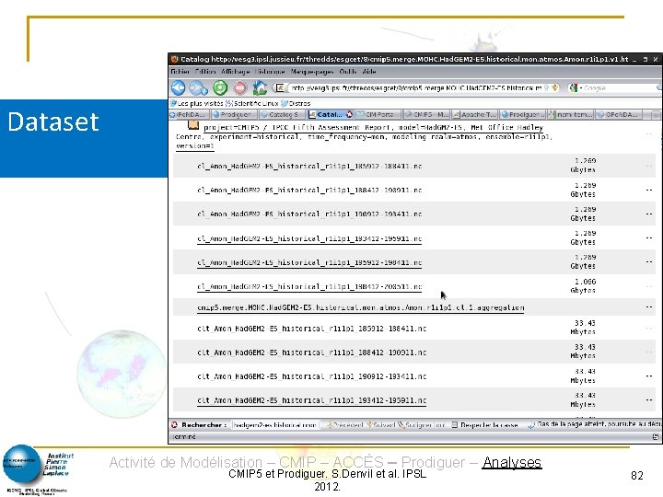Switch to the CIM Porta... tab

(378, 114)
